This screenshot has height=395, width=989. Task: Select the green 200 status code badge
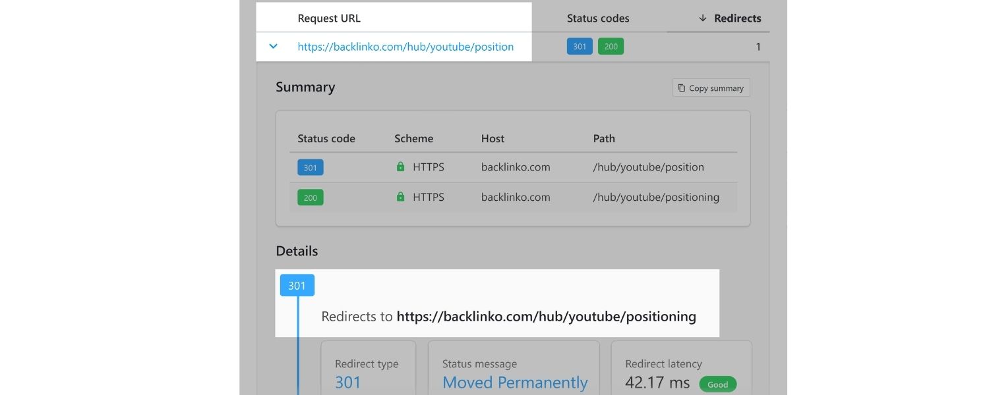pos(610,46)
